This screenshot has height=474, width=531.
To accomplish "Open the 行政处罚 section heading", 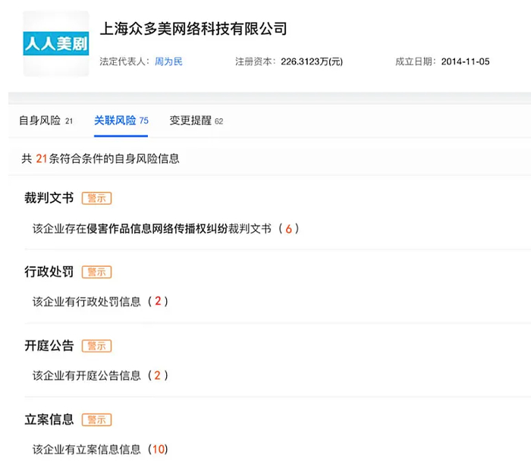I will pyautogui.click(x=49, y=272).
